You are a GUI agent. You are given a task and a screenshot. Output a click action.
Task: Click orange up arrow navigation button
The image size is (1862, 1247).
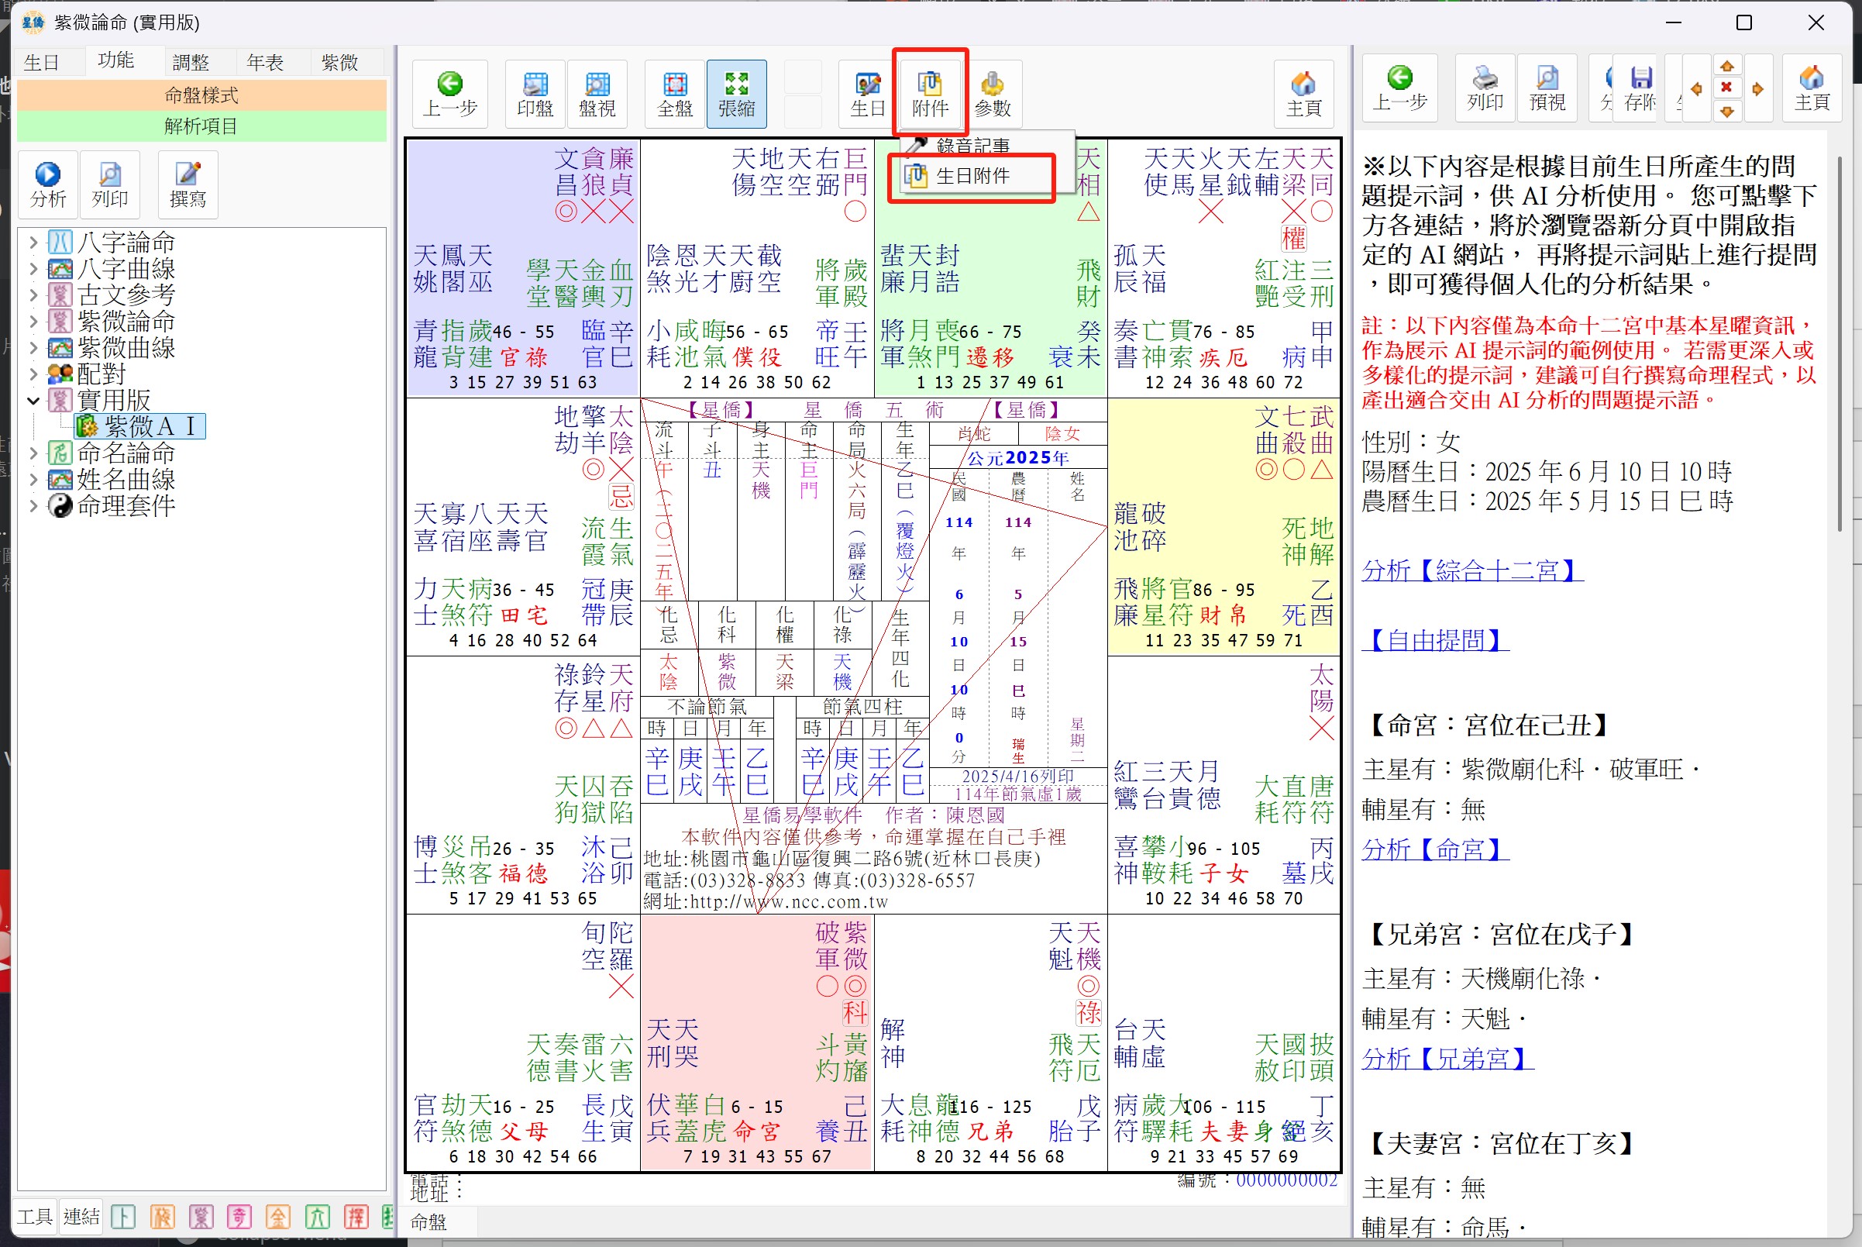click(1726, 66)
